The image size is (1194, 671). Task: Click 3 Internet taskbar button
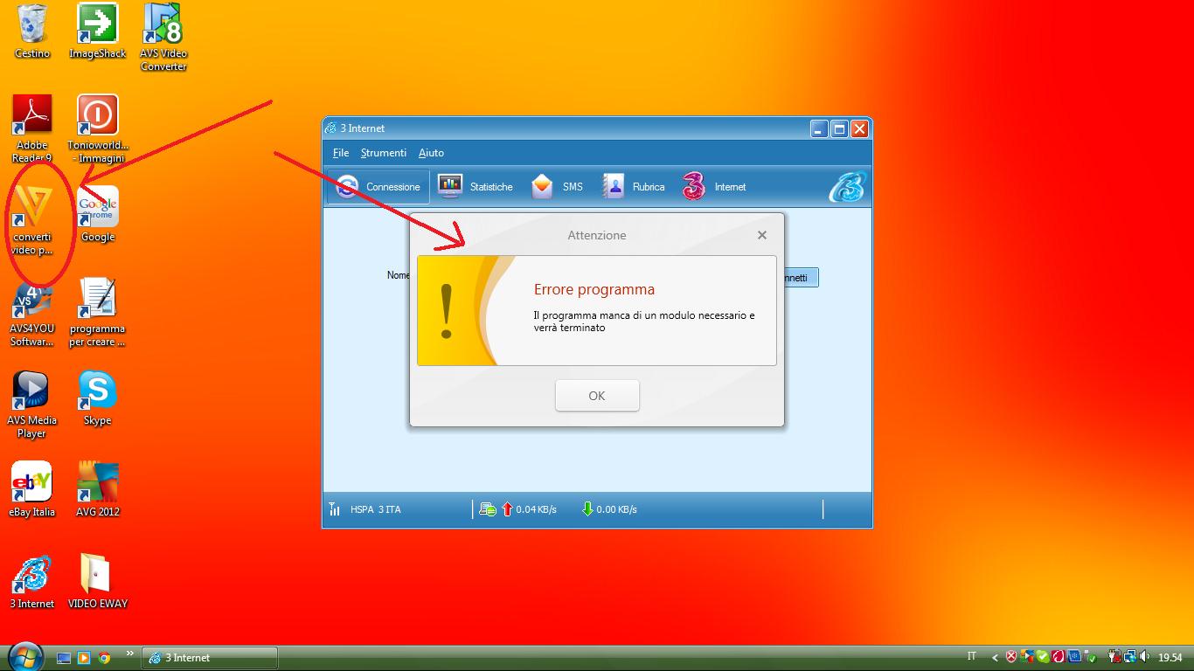pyautogui.click(x=210, y=658)
